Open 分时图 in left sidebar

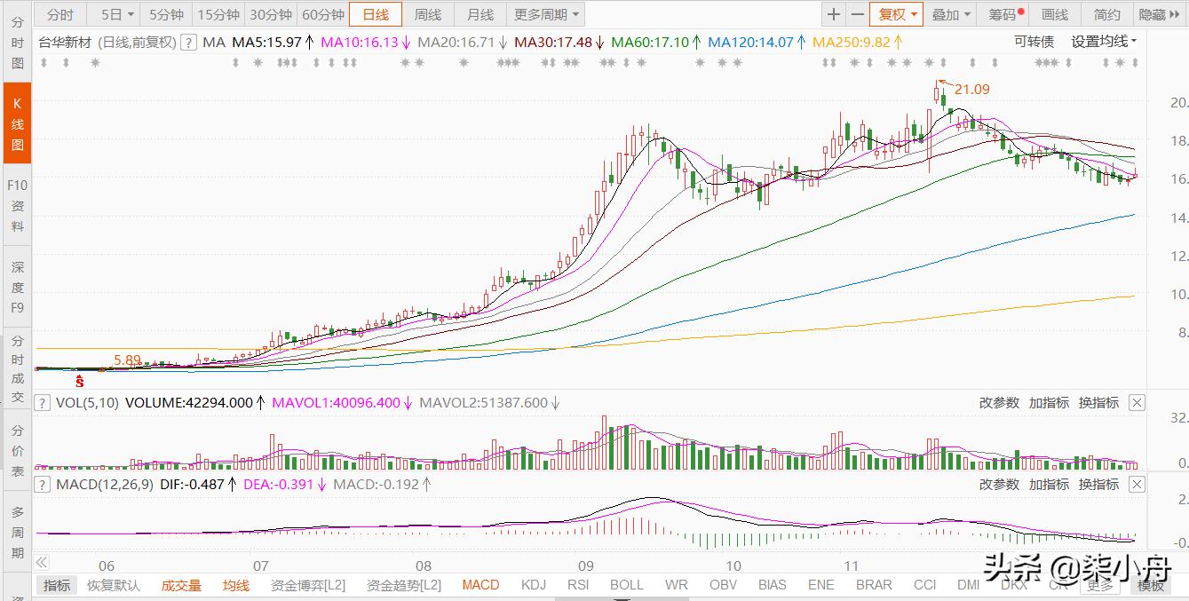pyautogui.click(x=18, y=43)
